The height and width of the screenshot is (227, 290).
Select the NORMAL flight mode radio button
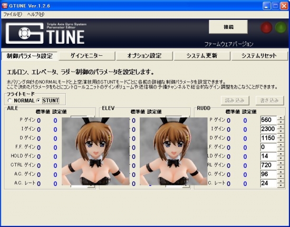10,101
